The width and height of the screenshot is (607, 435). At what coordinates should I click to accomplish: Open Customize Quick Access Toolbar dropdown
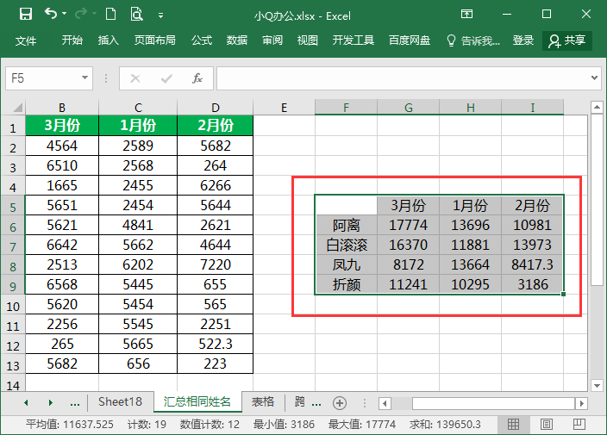click(x=160, y=16)
